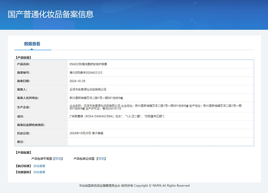268x193 pixels.
Task: Click the 生产企业 details text
Action: (155, 107)
